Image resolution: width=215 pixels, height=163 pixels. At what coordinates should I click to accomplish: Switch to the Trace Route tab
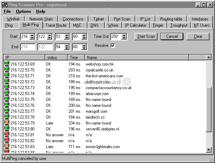[x=56, y=25]
